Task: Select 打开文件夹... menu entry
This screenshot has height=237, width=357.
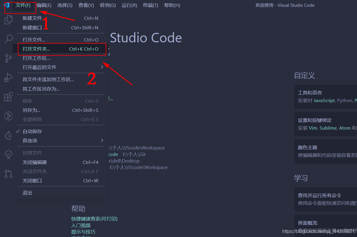Action: pos(61,49)
